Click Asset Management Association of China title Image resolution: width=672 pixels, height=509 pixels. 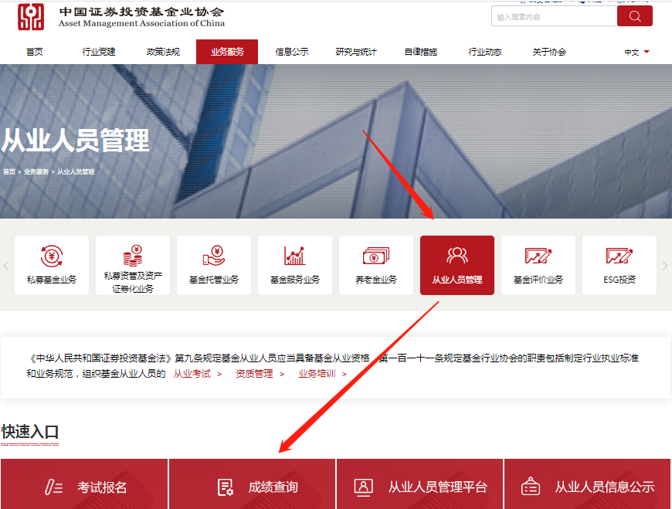pos(141,23)
